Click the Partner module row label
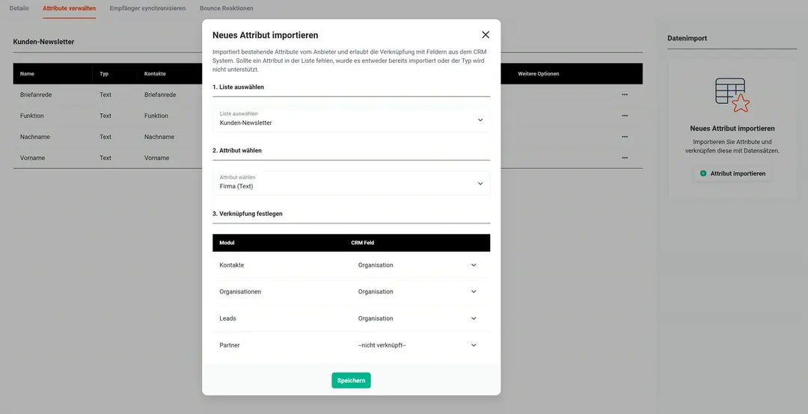This screenshot has width=808, height=414. click(x=230, y=345)
